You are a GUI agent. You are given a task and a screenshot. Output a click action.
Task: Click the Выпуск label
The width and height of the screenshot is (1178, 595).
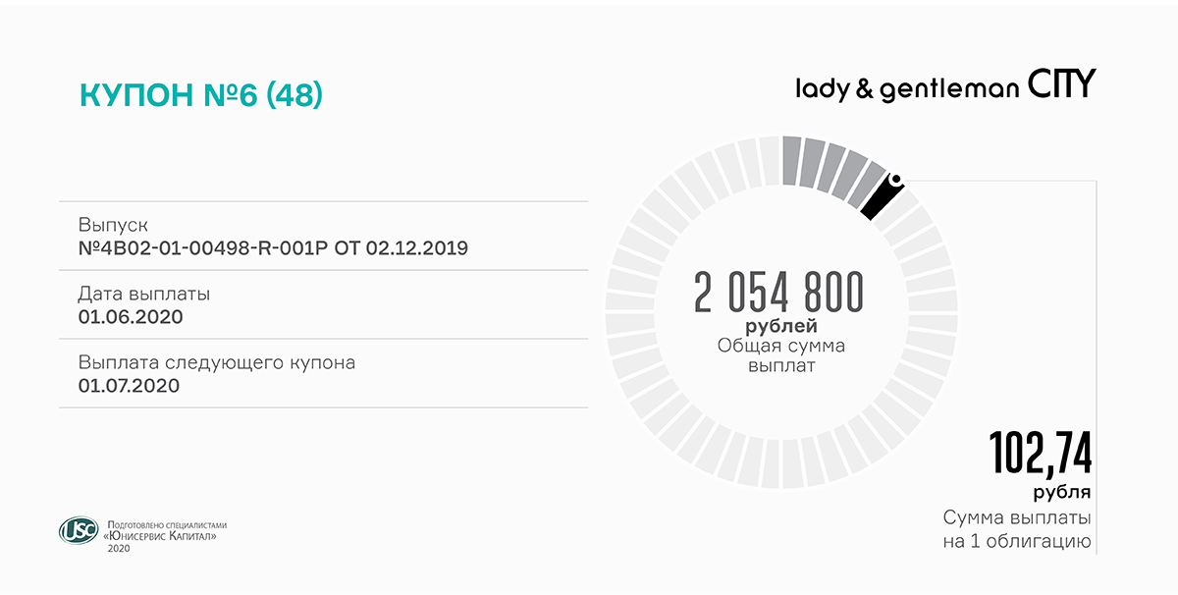pos(113,226)
